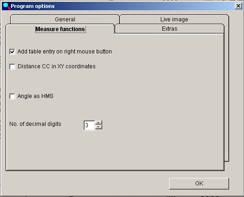This screenshot has height=197, width=244.
Task: Click the 'Program options' title bar text
Action: (x=33, y=6)
